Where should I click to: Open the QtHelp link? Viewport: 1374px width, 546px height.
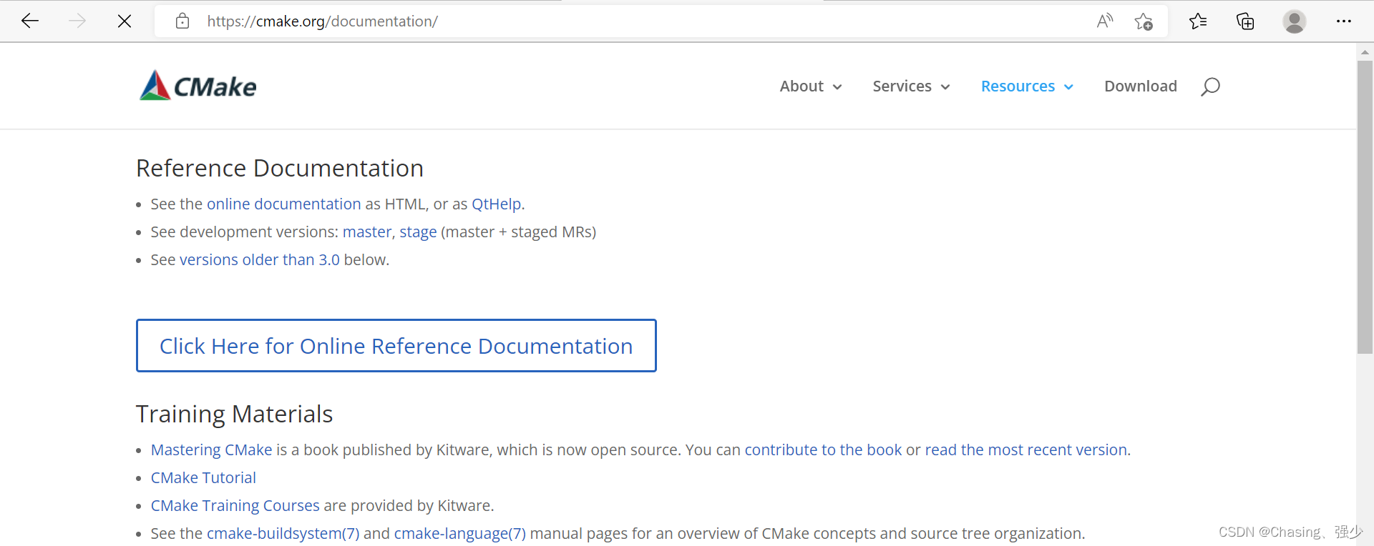(x=496, y=204)
